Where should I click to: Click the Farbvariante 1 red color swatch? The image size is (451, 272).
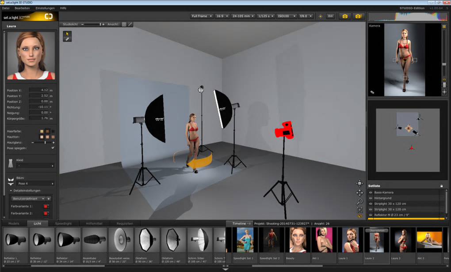coord(46,206)
